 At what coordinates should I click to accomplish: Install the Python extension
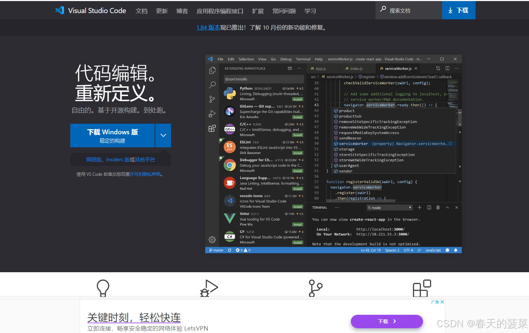point(298,99)
